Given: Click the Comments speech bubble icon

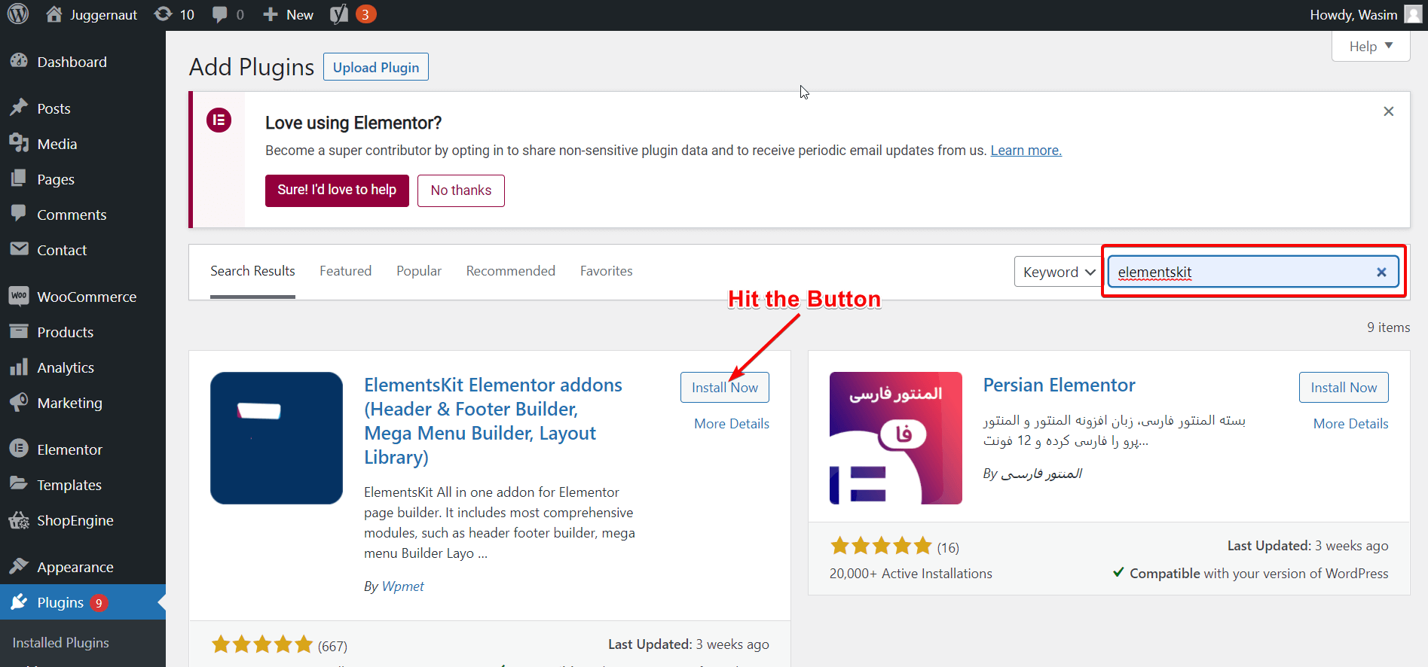Looking at the screenshot, I should pyautogui.click(x=19, y=214).
